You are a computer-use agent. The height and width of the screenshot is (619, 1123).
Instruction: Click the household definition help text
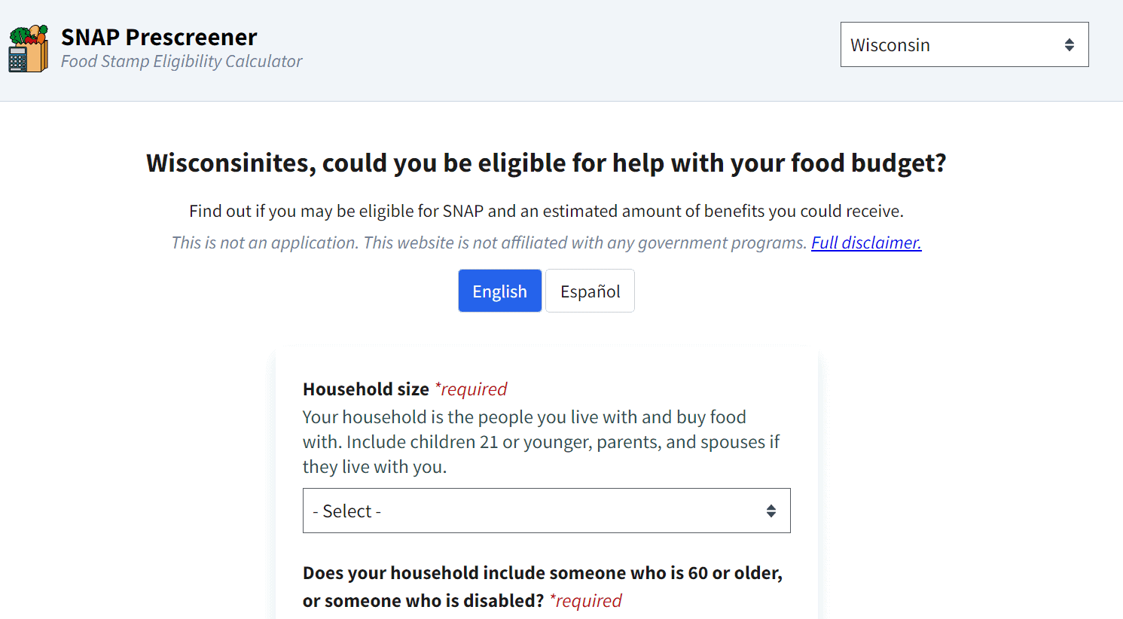pos(540,442)
